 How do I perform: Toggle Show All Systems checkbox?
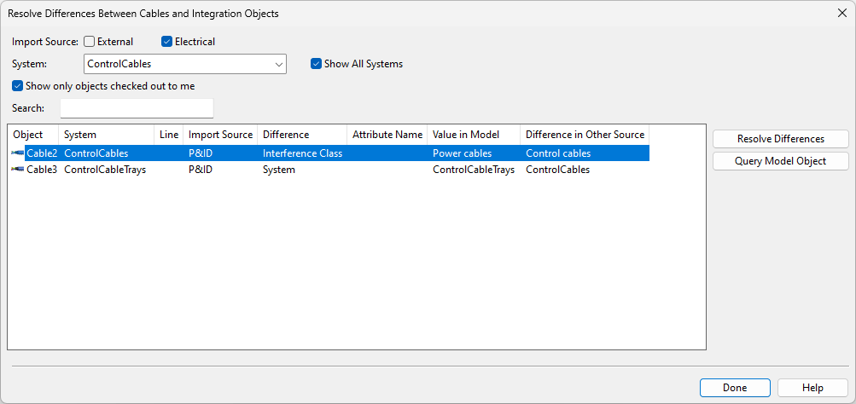click(x=316, y=64)
